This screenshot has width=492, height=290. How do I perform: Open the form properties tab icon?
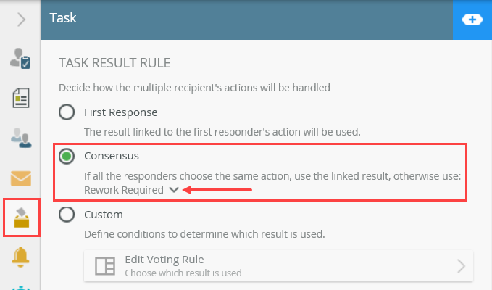coord(20,98)
